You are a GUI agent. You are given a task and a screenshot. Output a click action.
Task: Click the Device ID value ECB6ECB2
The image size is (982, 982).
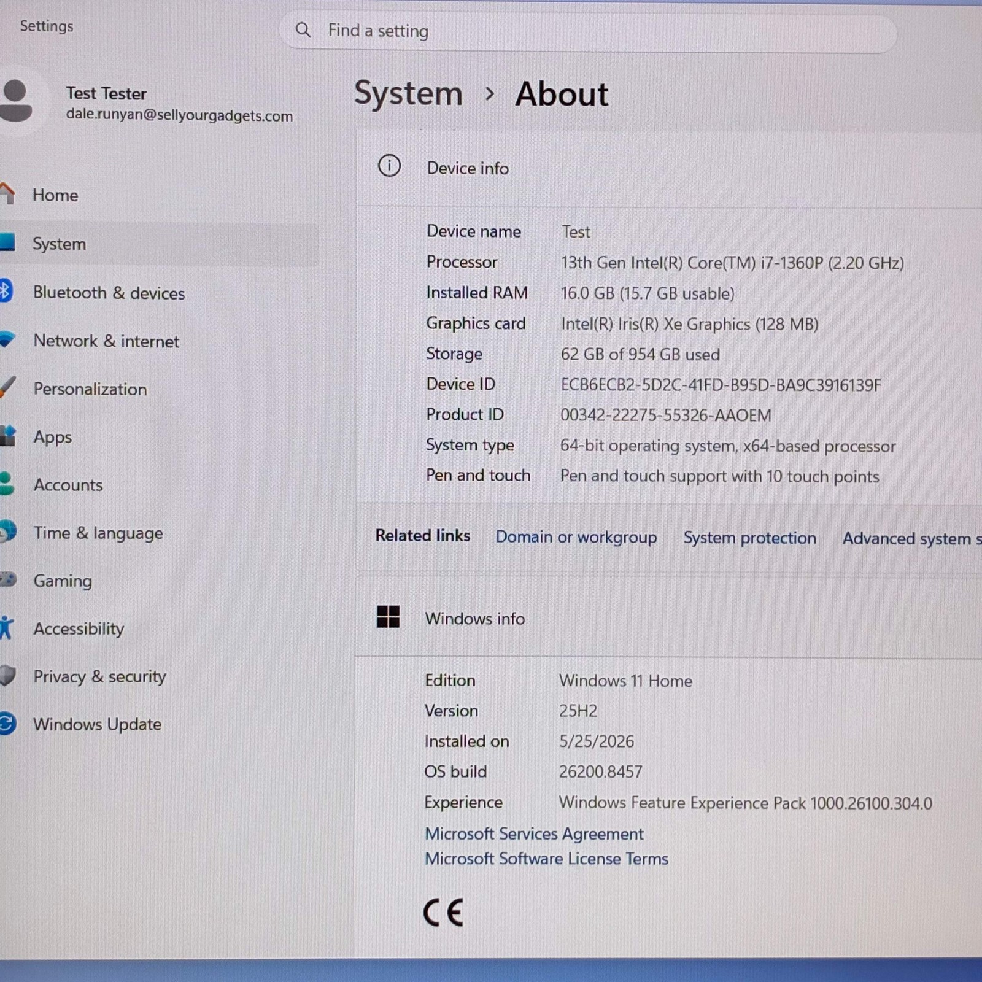click(721, 385)
